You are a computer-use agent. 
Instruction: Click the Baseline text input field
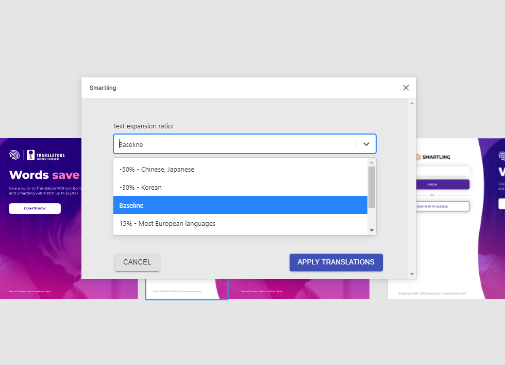[x=234, y=144]
